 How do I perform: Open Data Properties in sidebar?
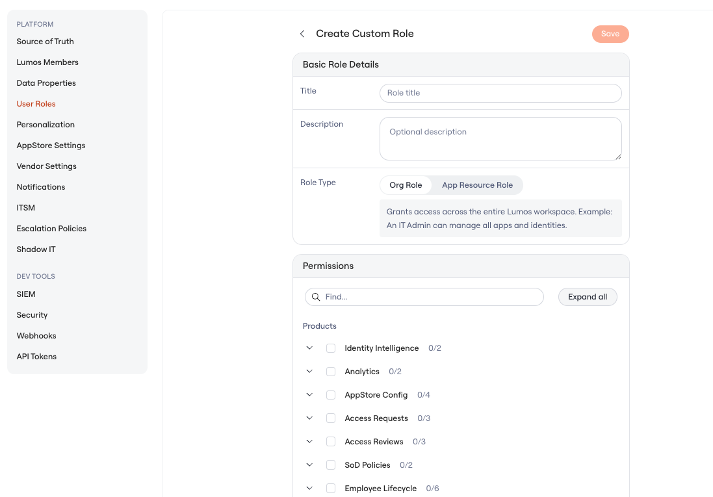click(46, 83)
